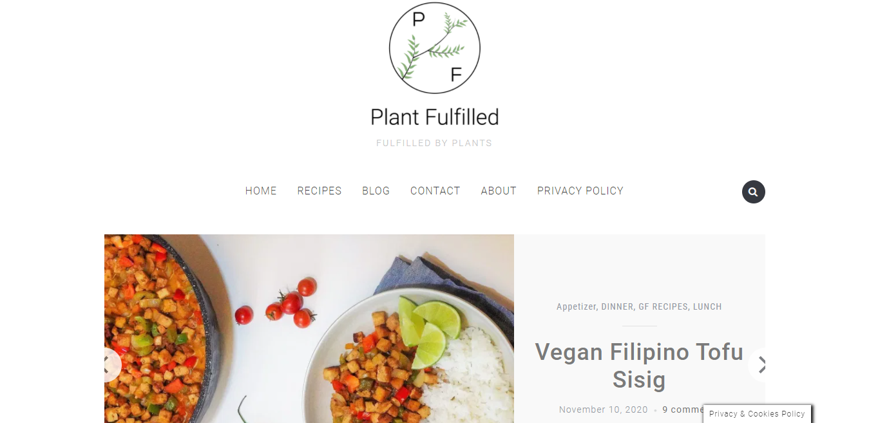The height and width of the screenshot is (423, 869).
Task: Click the tofu sisig featured image
Action: tap(309, 328)
